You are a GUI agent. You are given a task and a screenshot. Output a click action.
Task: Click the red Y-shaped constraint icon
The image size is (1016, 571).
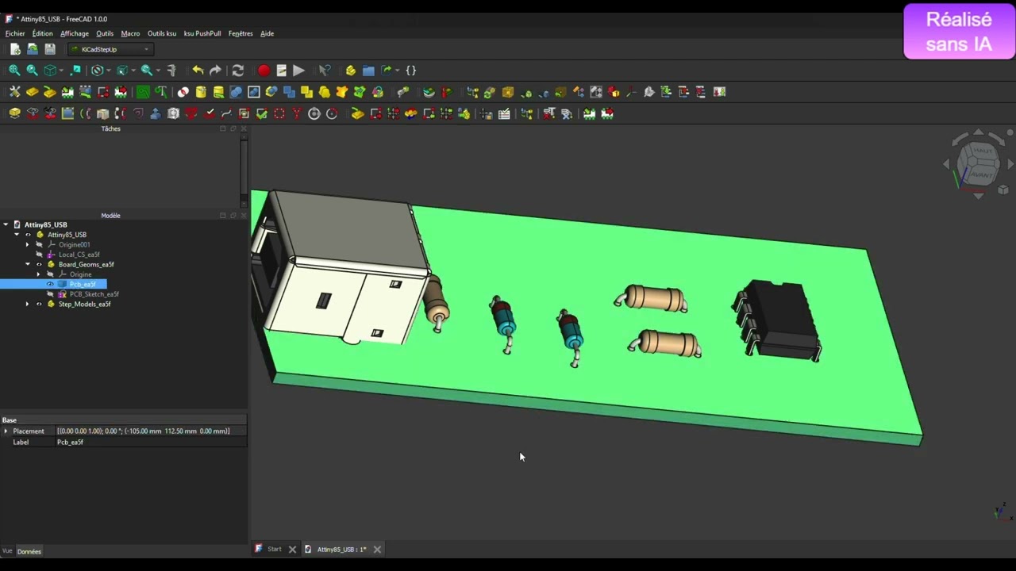(297, 114)
